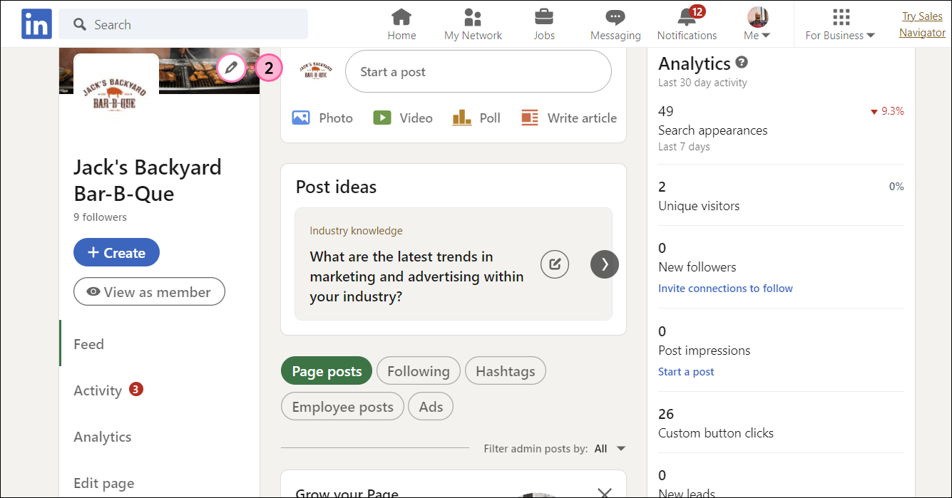
Task: Click Invite connections to follow
Action: coord(725,289)
